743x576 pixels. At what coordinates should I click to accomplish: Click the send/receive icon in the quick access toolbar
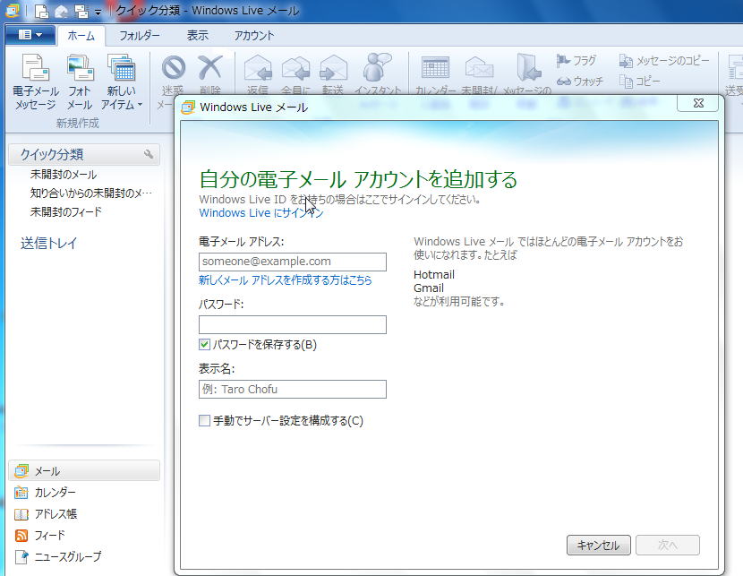click(x=81, y=11)
